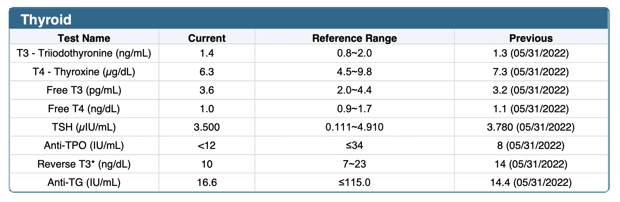620x202 pixels.
Task: Click TSH reference range 0.111~4.910
Action: pyautogui.click(x=354, y=127)
